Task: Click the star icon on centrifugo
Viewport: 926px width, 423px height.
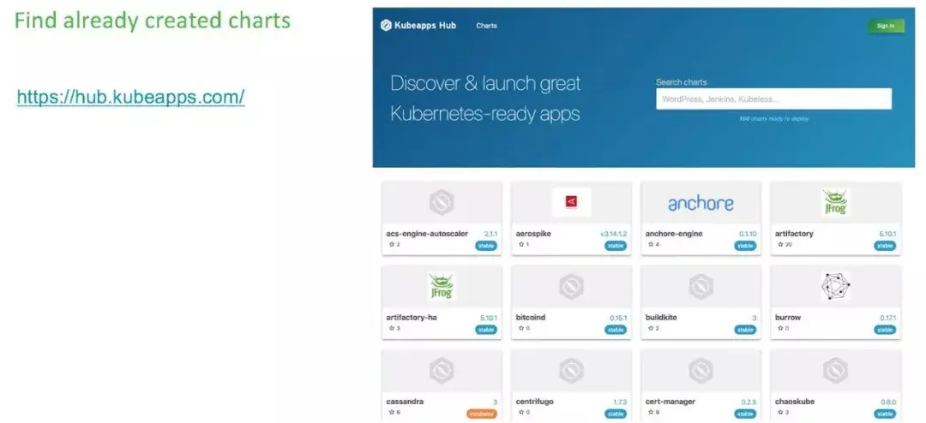Action: 521,412
